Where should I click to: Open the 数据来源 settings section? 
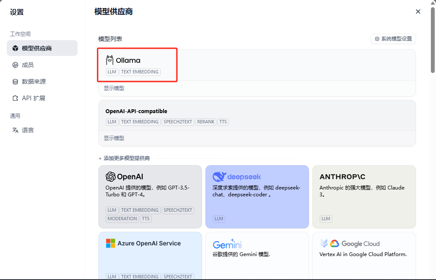(x=34, y=82)
